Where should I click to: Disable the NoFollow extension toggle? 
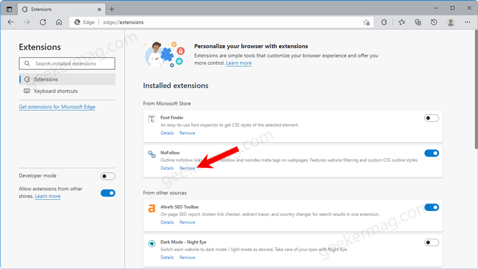tap(431, 153)
